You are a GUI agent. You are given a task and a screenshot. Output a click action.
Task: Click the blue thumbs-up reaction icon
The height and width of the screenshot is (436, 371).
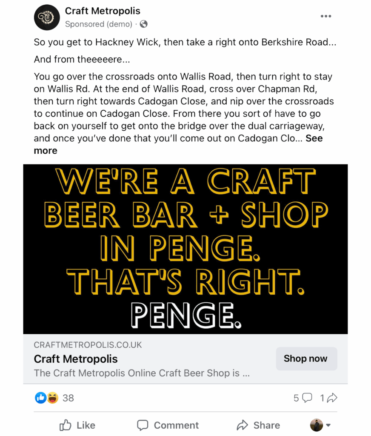40,398
